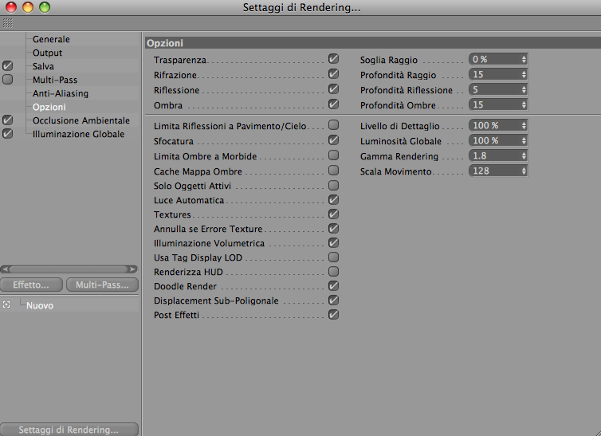Click the preset icon beside Nuovo
Screen dimensions: 601x436
(x=6, y=305)
